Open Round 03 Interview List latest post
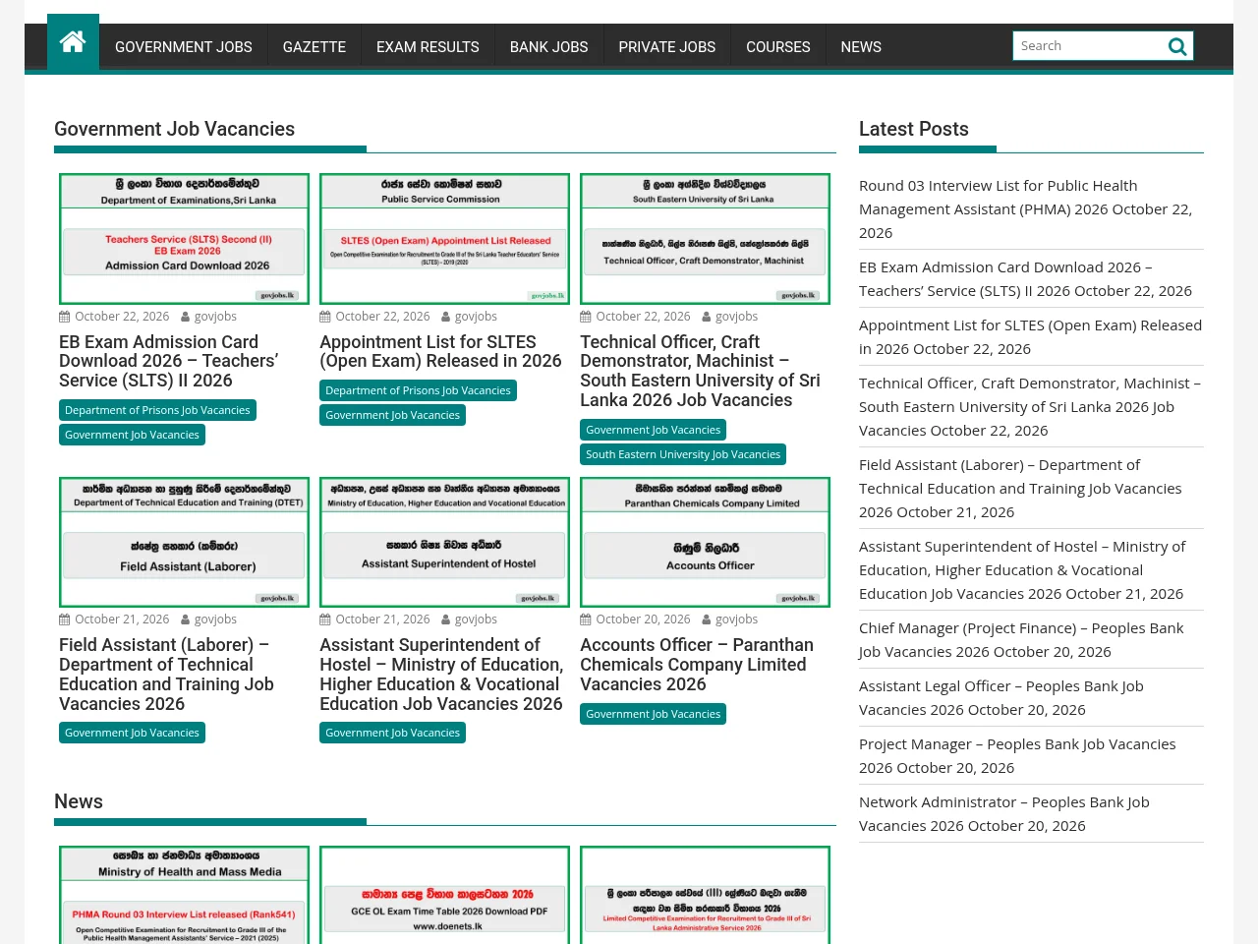 click(1025, 208)
